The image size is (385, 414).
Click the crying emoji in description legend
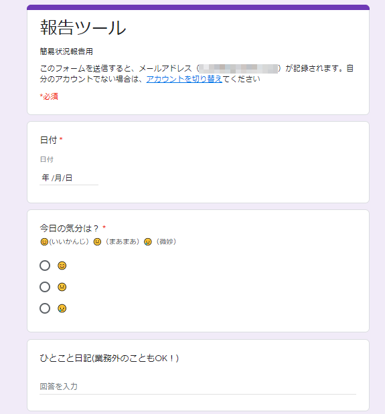(x=148, y=241)
